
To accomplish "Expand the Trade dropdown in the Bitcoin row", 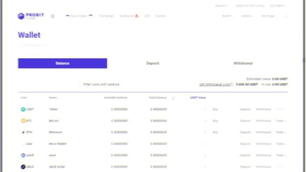I will pos(281,121).
